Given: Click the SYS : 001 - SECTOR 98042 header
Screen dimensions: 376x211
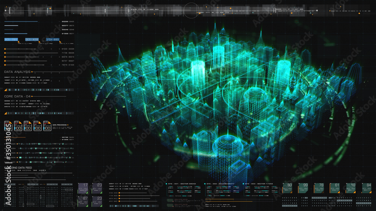Looking at the screenshot, I should point(182,184).
